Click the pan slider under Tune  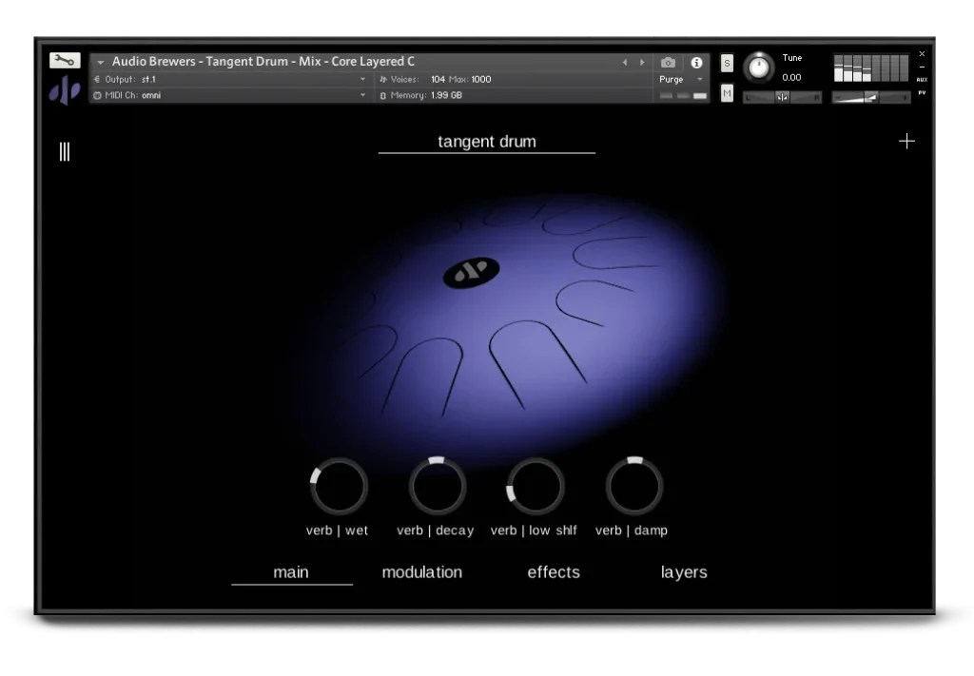pyautogui.click(x=782, y=98)
